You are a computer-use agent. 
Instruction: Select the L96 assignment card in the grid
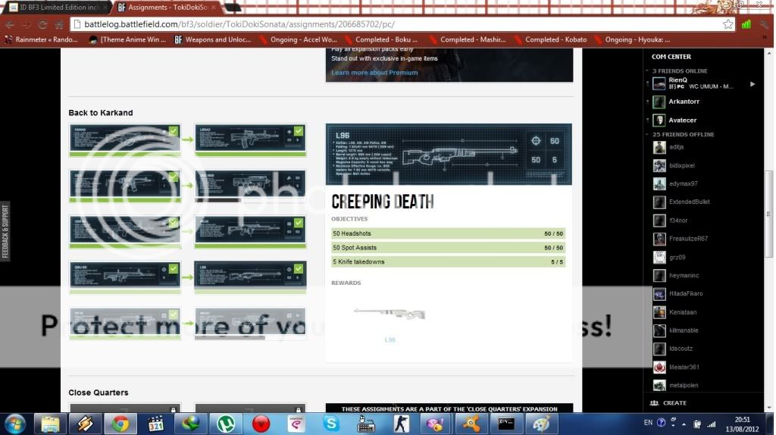[250, 277]
